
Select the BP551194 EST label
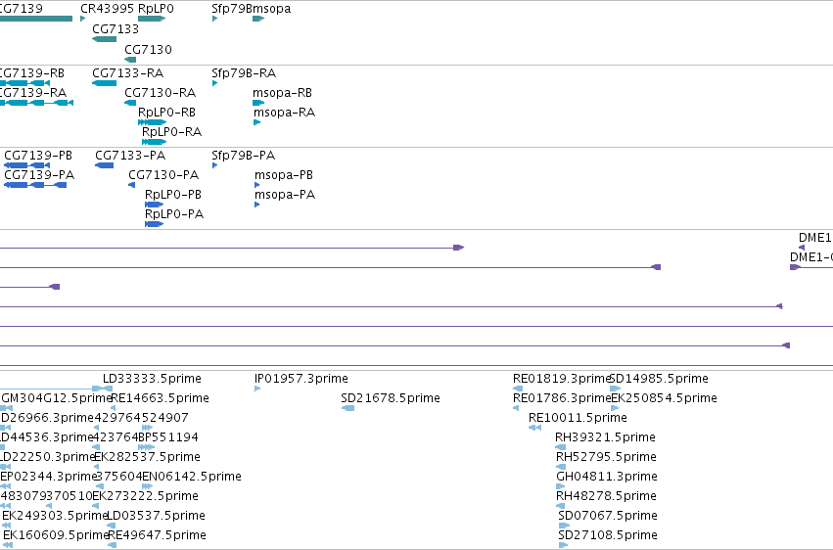(x=168, y=437)
